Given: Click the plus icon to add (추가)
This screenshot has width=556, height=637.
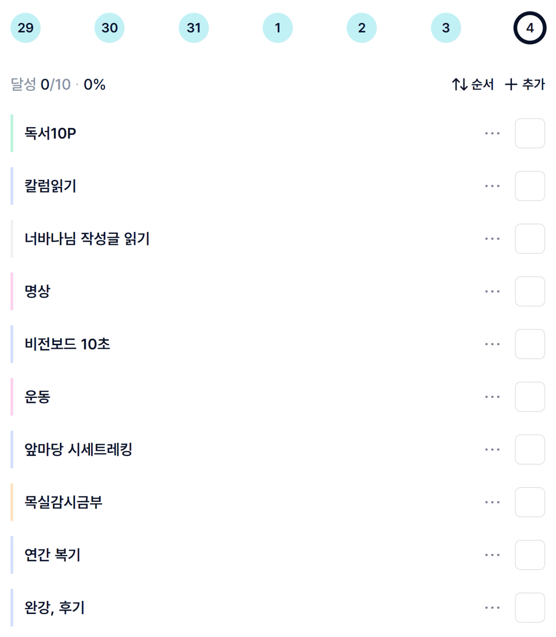Looking at the screenshot, I should pos(511,84).
